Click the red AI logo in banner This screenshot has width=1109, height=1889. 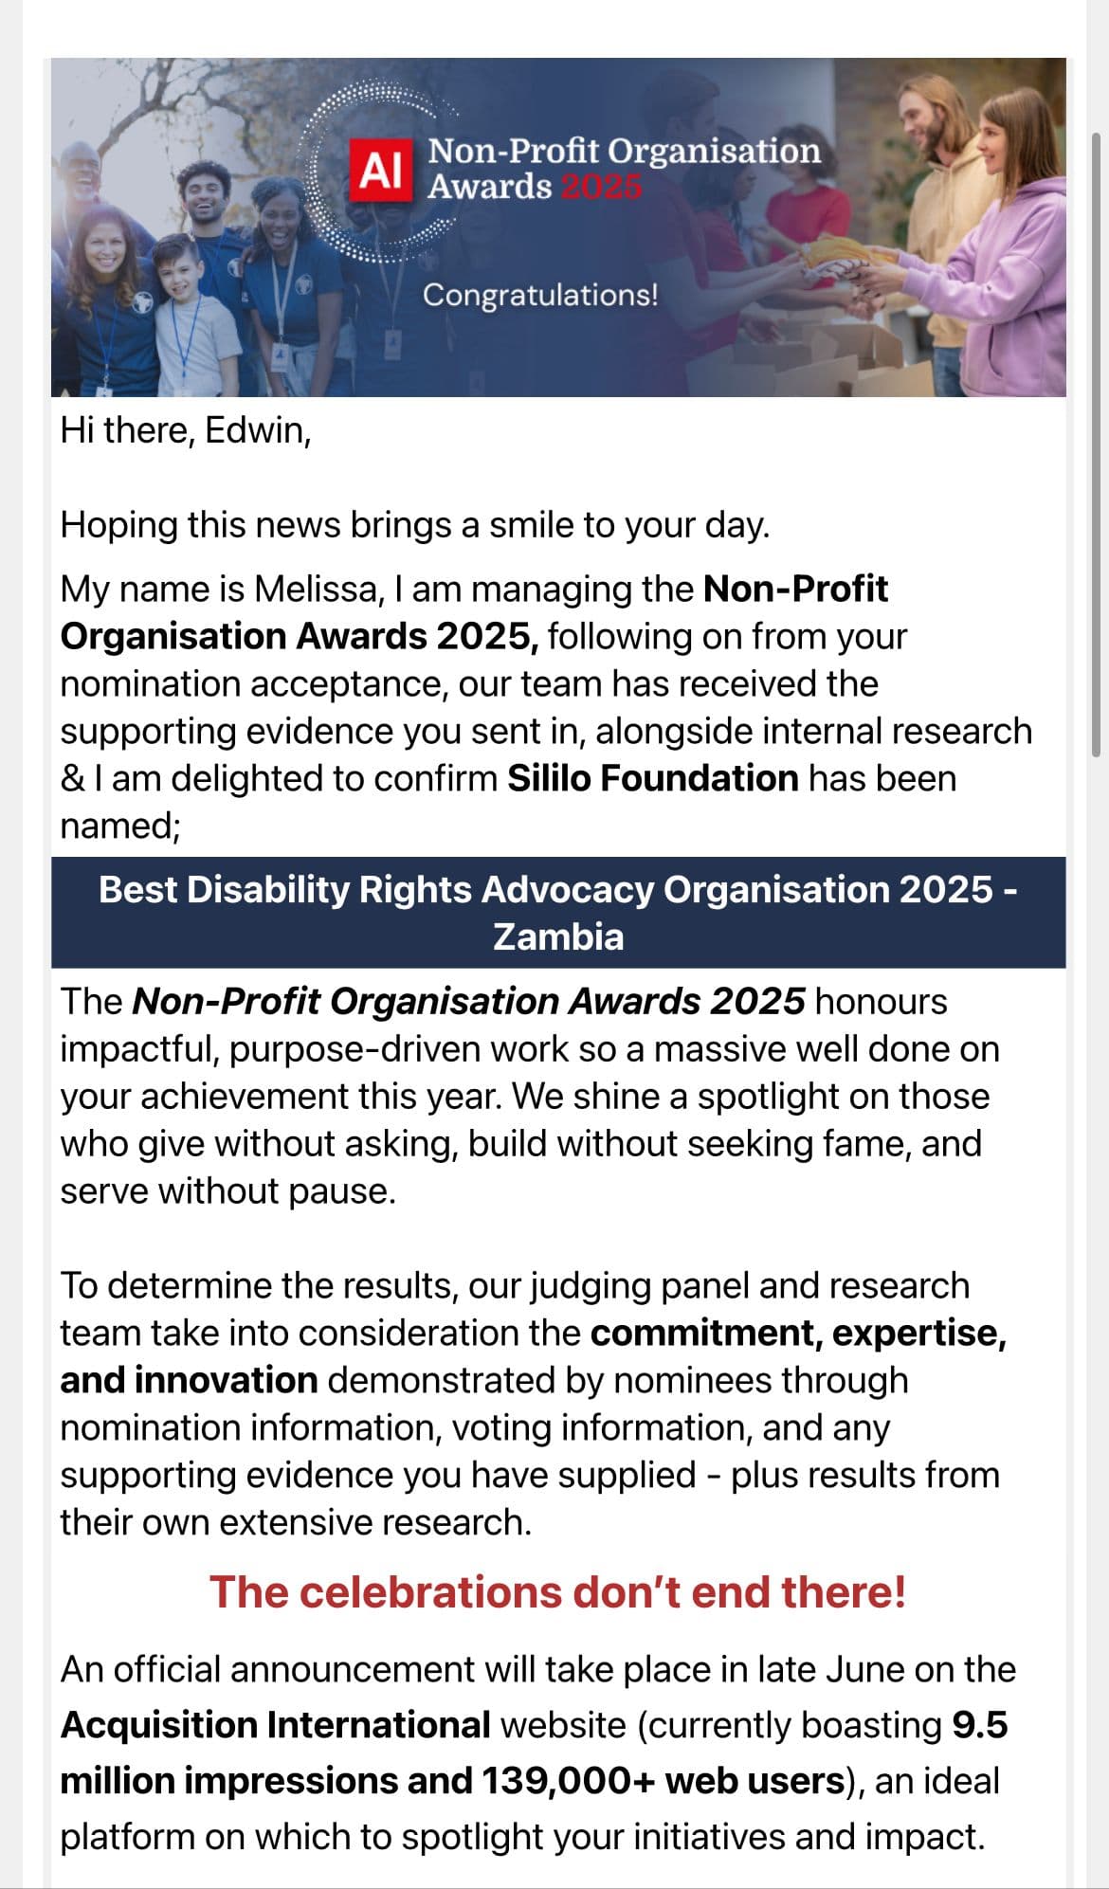point(380,170)
